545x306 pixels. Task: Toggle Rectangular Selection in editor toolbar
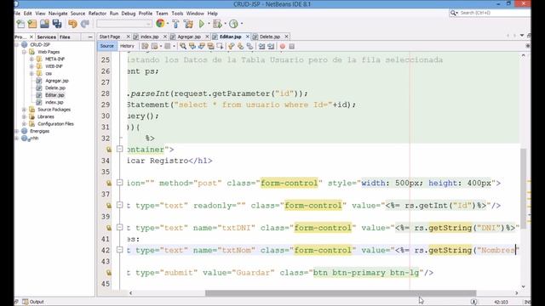click(220, 46)
